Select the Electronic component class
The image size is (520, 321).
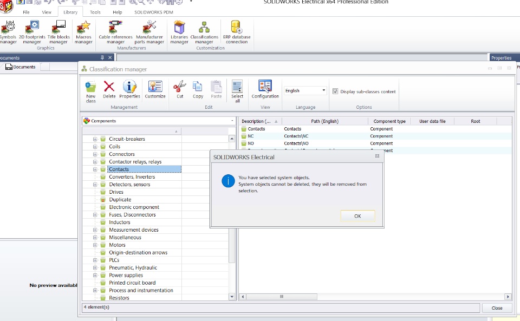[x=134, y=207]
